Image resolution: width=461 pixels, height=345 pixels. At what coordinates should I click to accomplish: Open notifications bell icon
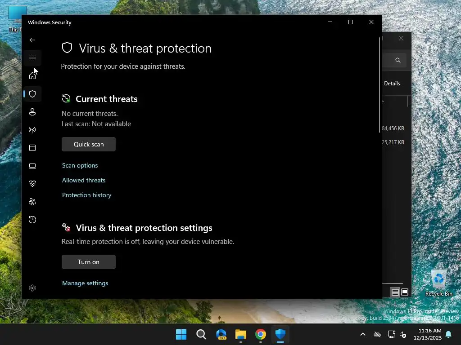449,334
